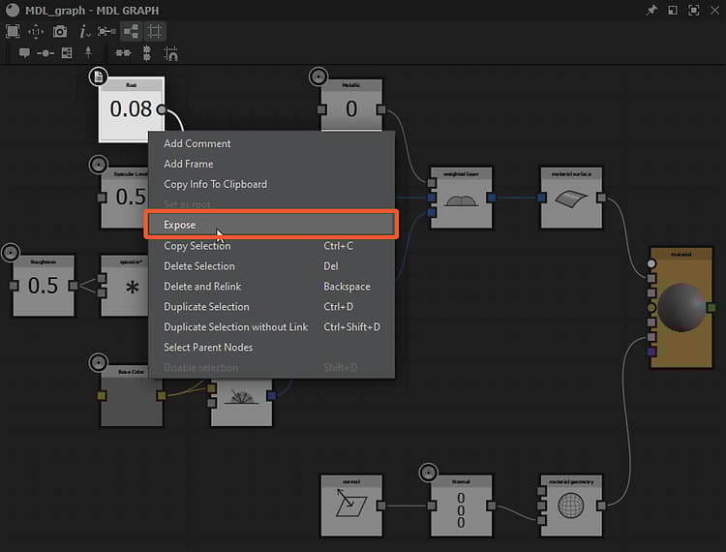
Task: Select the float node showing 0.08
Action: pyautogui.click(x=131, y=108)
